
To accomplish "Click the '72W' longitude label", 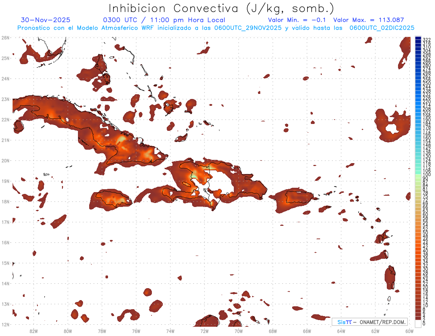I will click(x=204, y=331).
